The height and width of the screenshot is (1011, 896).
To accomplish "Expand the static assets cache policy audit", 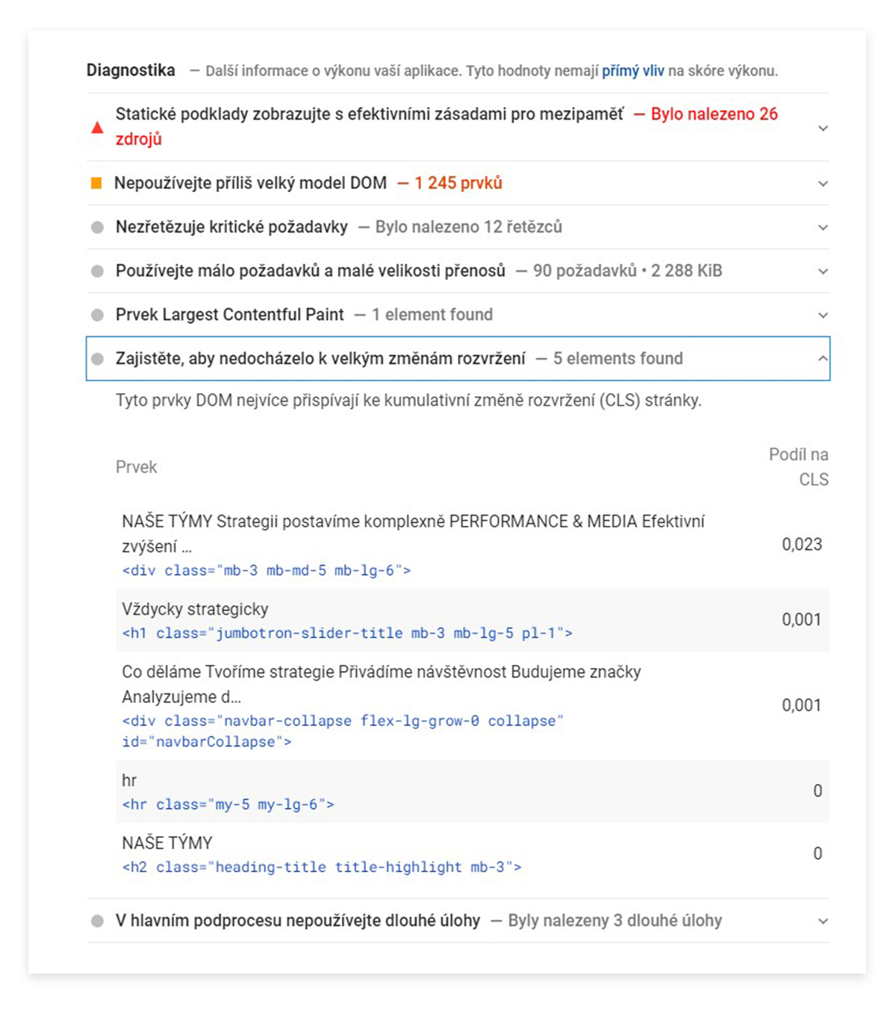I will (823, 129).
